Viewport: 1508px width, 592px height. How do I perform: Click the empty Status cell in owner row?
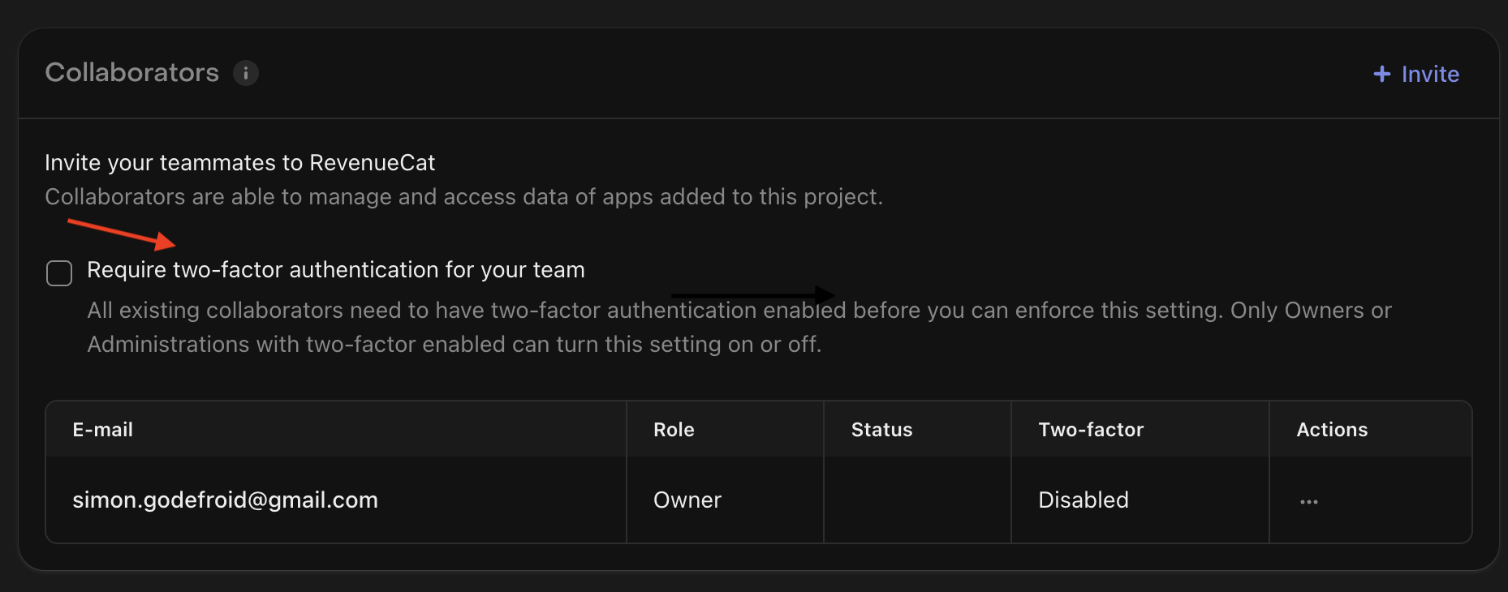pyautogui.click(x=916, y=500)
